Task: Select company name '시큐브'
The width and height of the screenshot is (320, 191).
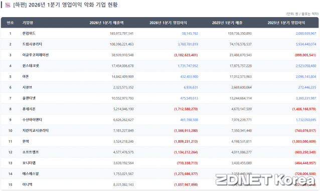Action: tap(28, 87)
